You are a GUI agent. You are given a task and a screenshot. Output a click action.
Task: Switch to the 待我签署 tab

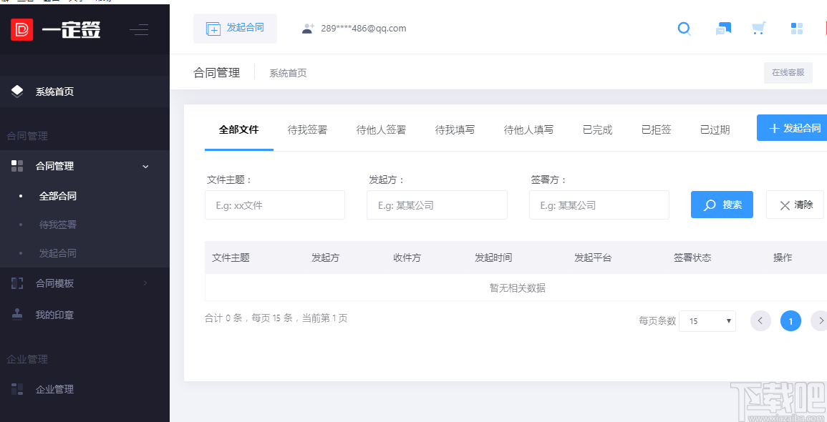pyautogui.click(x=307, y=129)
